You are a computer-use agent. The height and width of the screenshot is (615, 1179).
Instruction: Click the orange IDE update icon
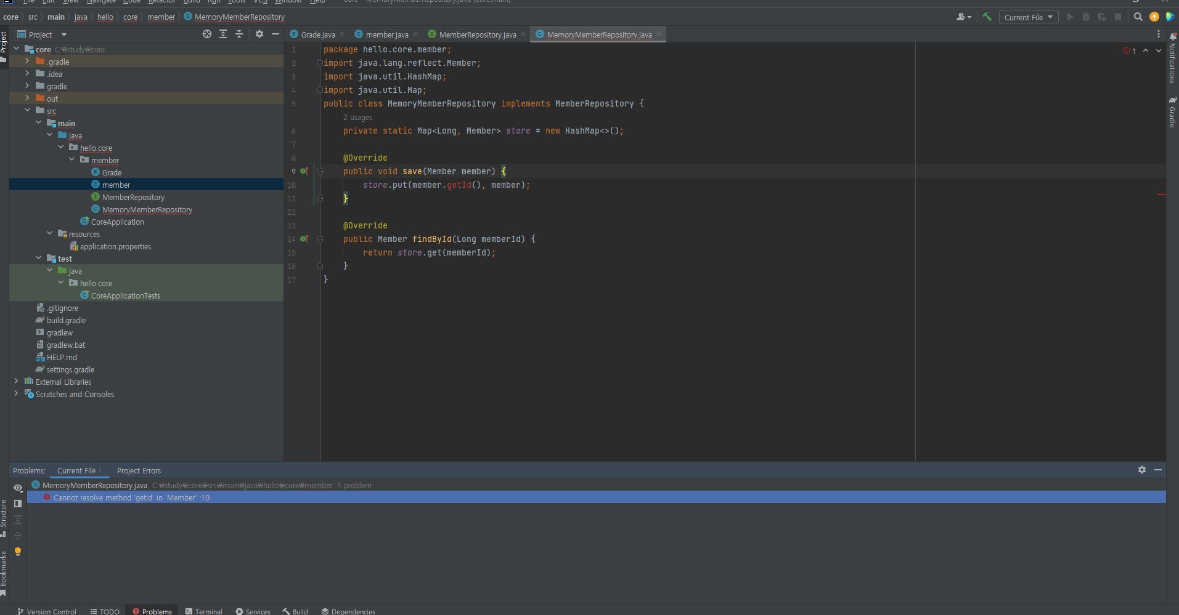(1154, 17)
